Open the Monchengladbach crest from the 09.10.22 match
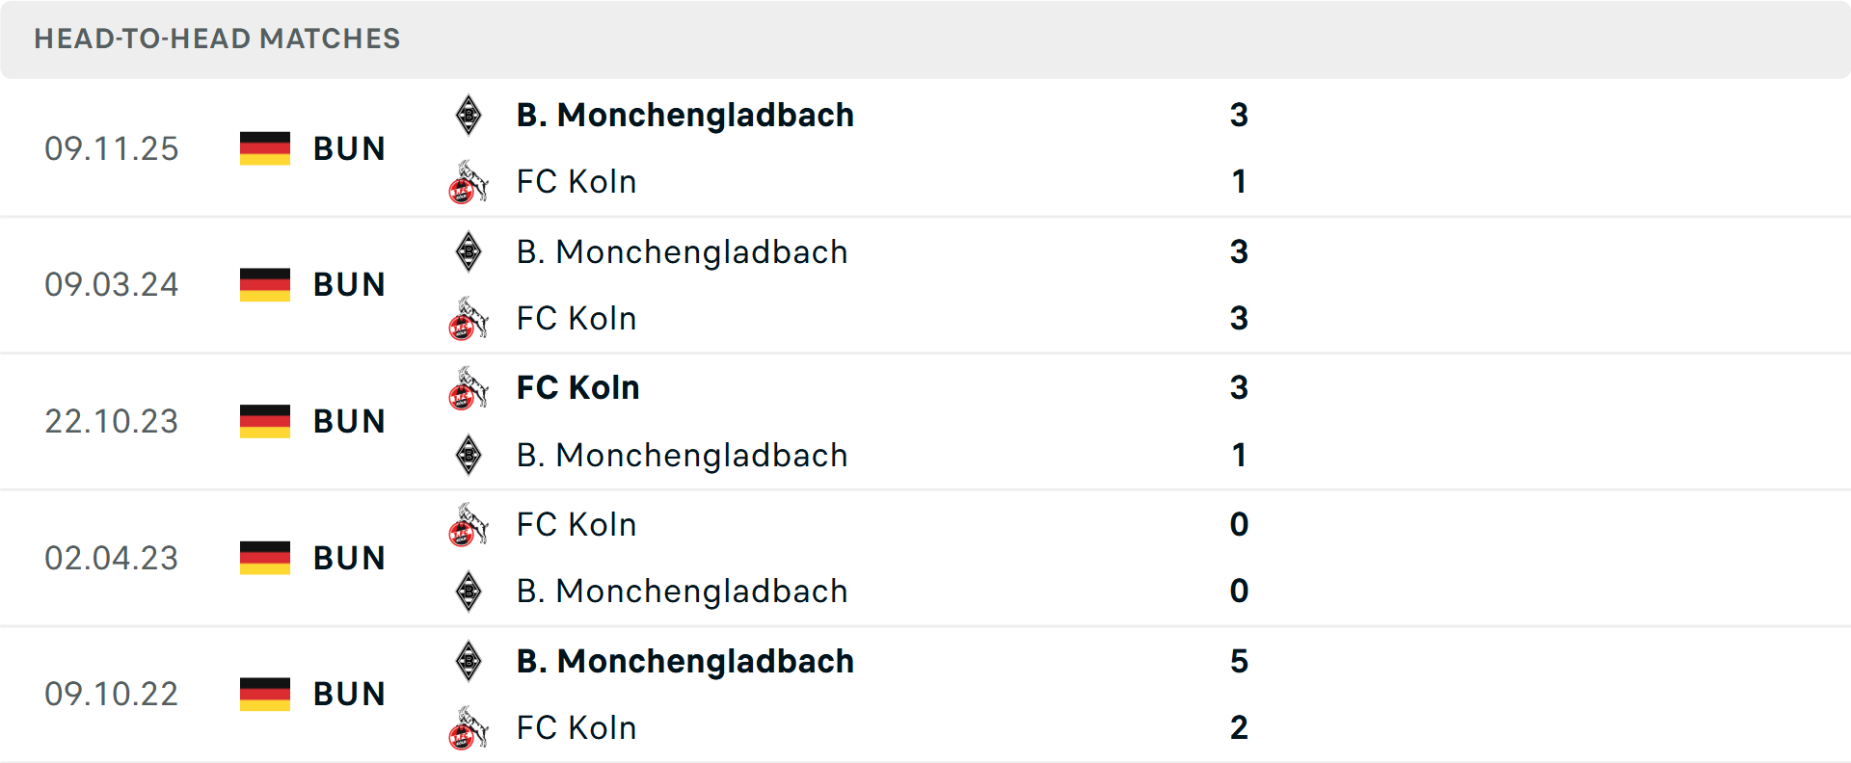The height and width of the screenshot is (763, 1851). click(x=469, y=662)
